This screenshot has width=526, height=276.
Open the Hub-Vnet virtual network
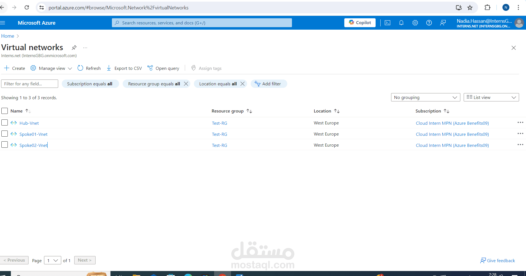[x=29, y=123]
